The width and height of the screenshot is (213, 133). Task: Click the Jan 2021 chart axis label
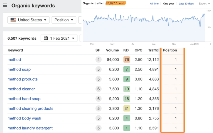click(194, 44)
